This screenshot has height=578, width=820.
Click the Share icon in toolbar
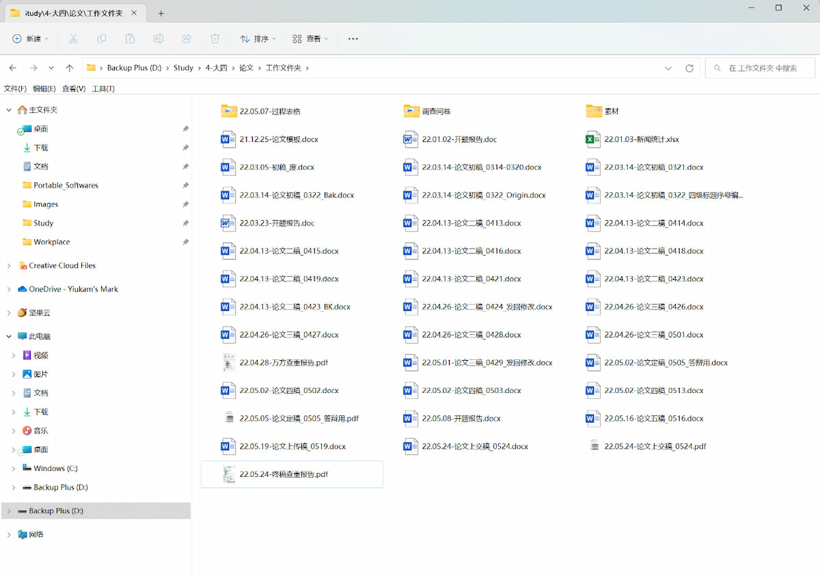(187, 39)
